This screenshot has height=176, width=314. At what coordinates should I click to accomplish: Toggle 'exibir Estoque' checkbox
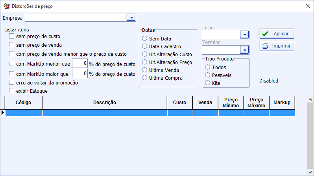[12, 91]
